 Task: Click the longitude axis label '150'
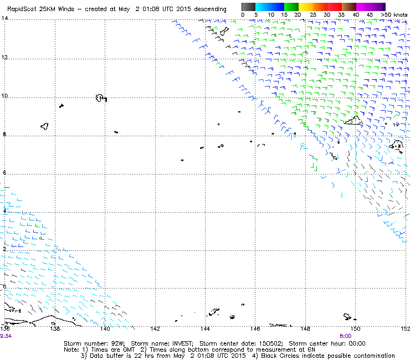(355, 328)
